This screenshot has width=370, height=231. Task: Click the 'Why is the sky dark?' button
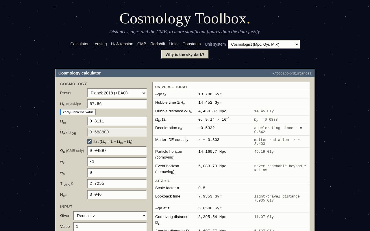click(x=185, y=54)
